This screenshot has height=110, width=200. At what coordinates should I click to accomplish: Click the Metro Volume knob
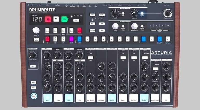point(33,55)
